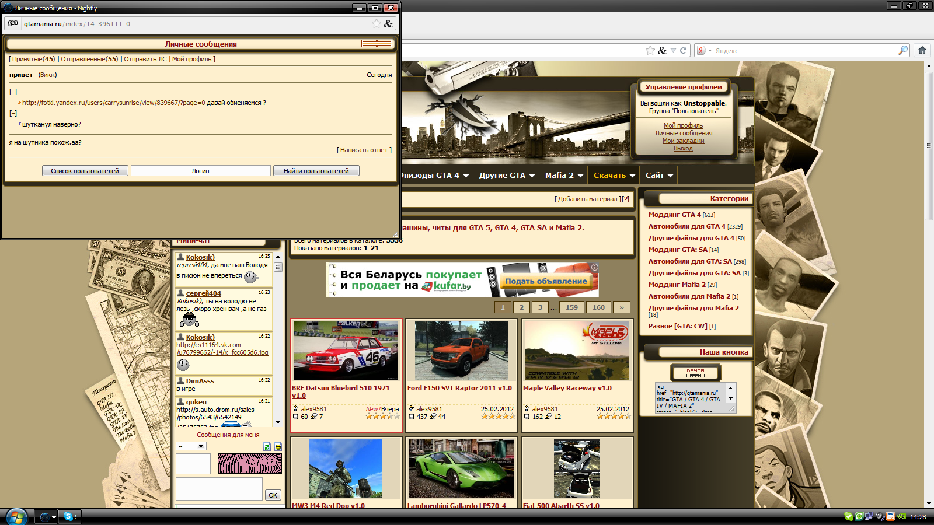Screen dimensions: 934x525
Task: Click the Nightly browser taskbar button
Action: (46, 517)
